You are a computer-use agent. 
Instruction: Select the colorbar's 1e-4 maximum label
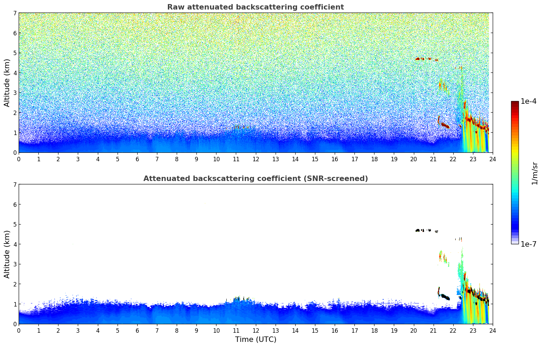(x=528, y=101)
